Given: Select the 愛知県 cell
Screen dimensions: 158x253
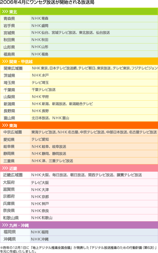Looking at the screenshot, I should point(15,139).
